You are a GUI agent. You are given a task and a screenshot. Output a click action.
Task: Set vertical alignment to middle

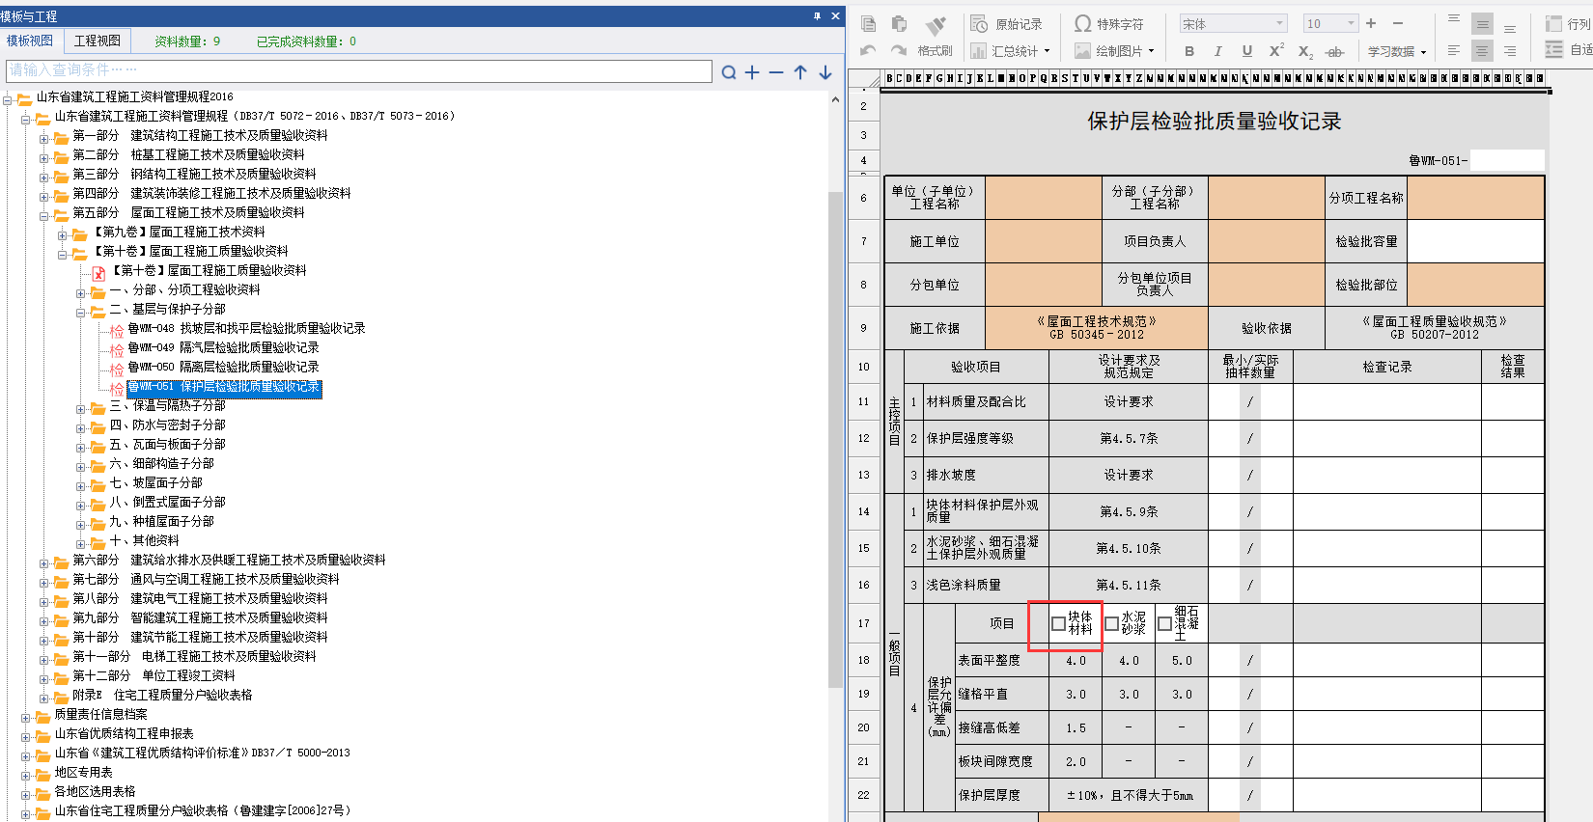point(1482,23)
